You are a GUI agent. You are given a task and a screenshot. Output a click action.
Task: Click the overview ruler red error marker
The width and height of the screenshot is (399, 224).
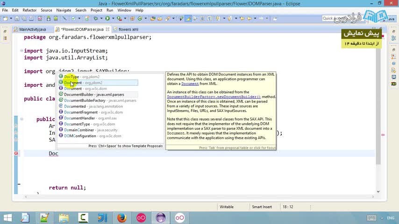[x=383, y=135]
